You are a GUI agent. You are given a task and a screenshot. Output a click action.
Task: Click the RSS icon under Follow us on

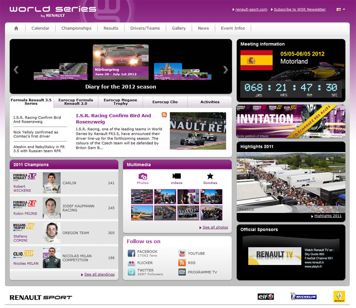tap(182, 263)
